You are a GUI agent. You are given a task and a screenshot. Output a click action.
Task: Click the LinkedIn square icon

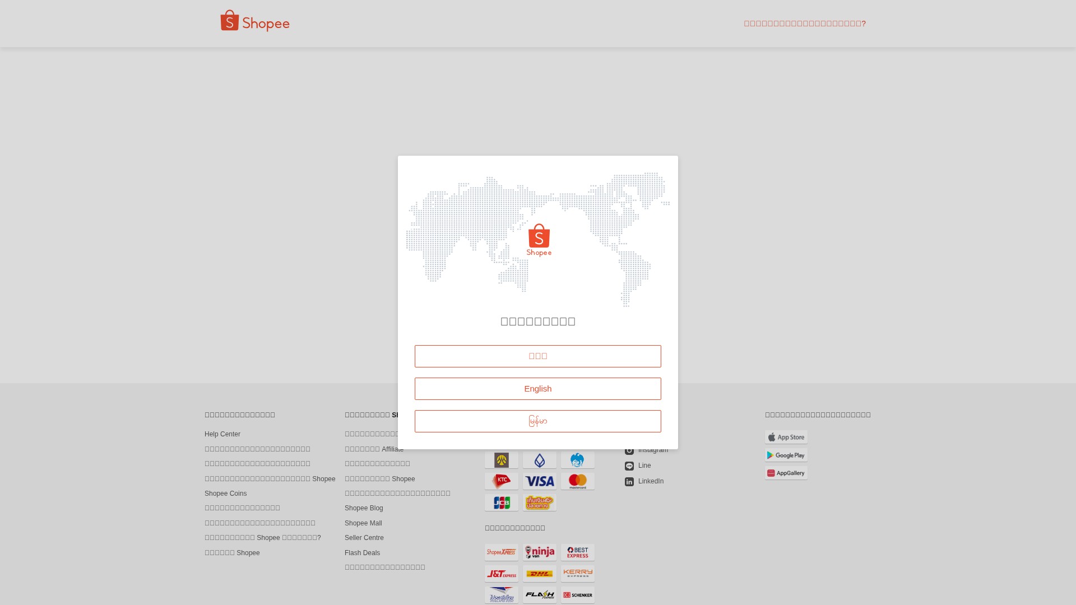629,482
